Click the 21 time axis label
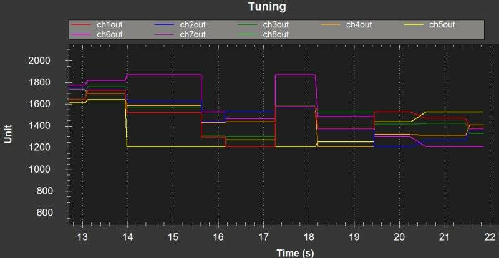499x258 pixels. (x=444, y=237)
